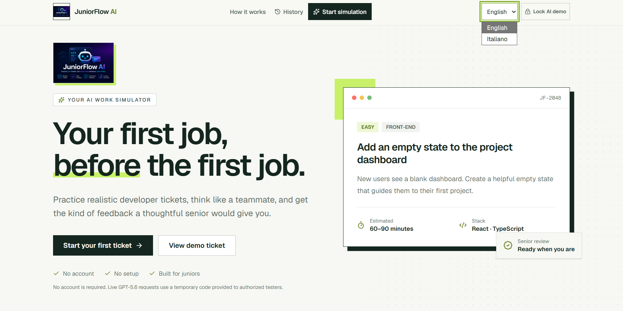The height and width of the screenshot is (311, 623).
Task: Click the green dot in the ticket card
Action: click(370, 98)
